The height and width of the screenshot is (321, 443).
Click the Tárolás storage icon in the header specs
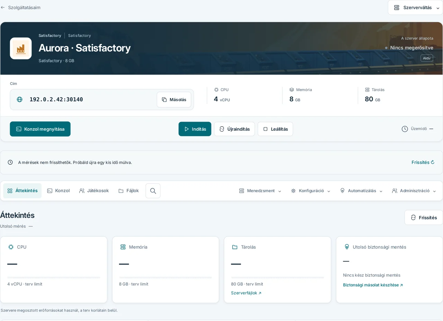click(367, 90)
